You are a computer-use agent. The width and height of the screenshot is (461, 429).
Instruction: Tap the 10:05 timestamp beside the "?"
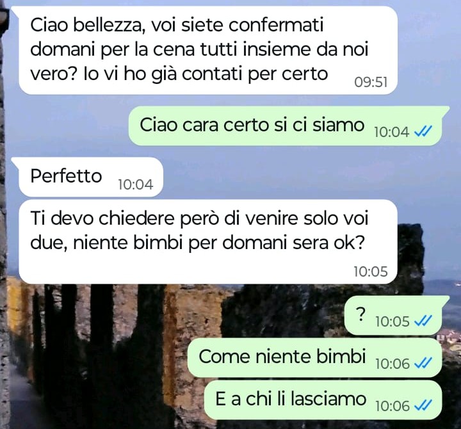click(392, 321)
